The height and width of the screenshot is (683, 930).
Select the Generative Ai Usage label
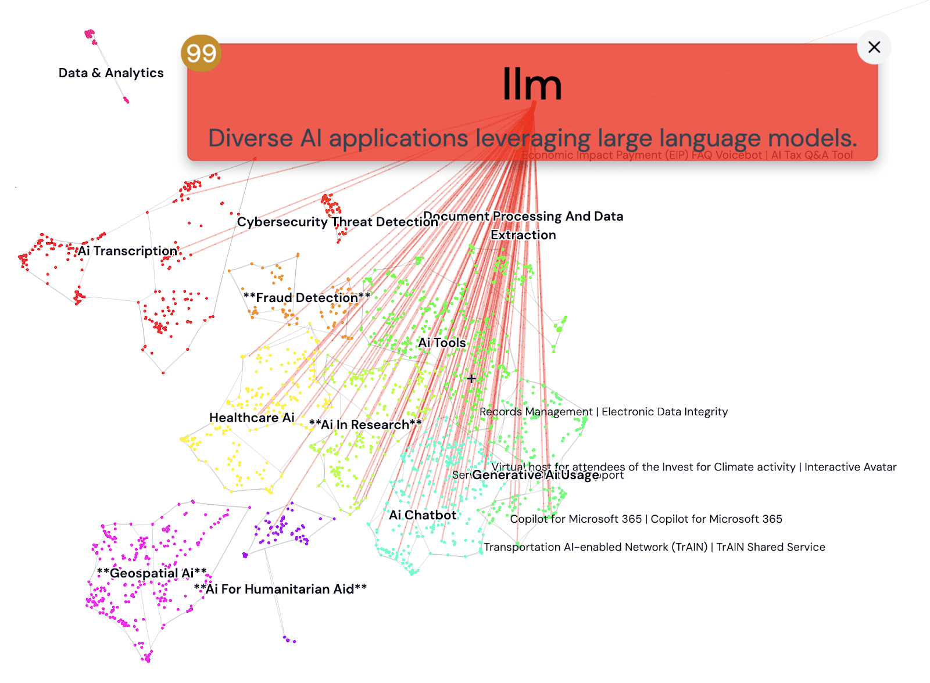point(535,475)
